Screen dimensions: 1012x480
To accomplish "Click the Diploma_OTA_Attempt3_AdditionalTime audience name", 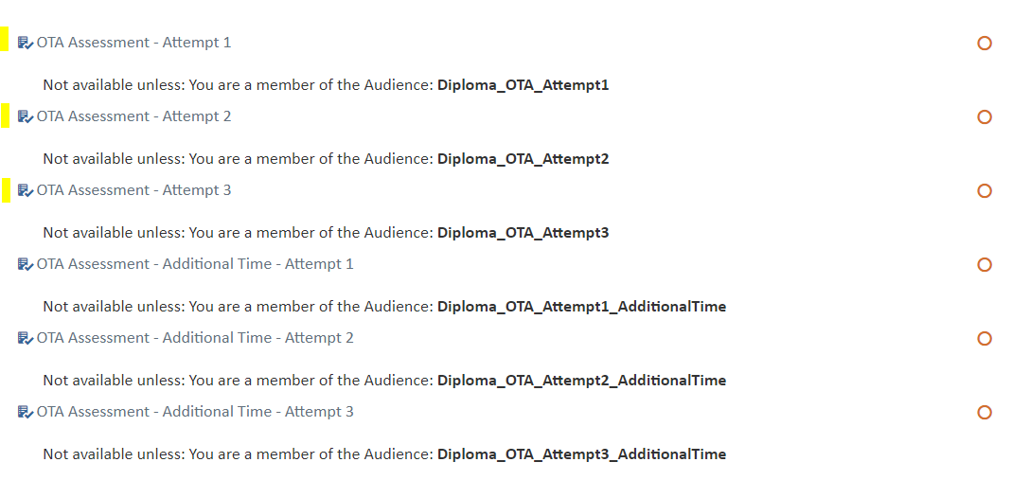I will (x=581, y=454).
